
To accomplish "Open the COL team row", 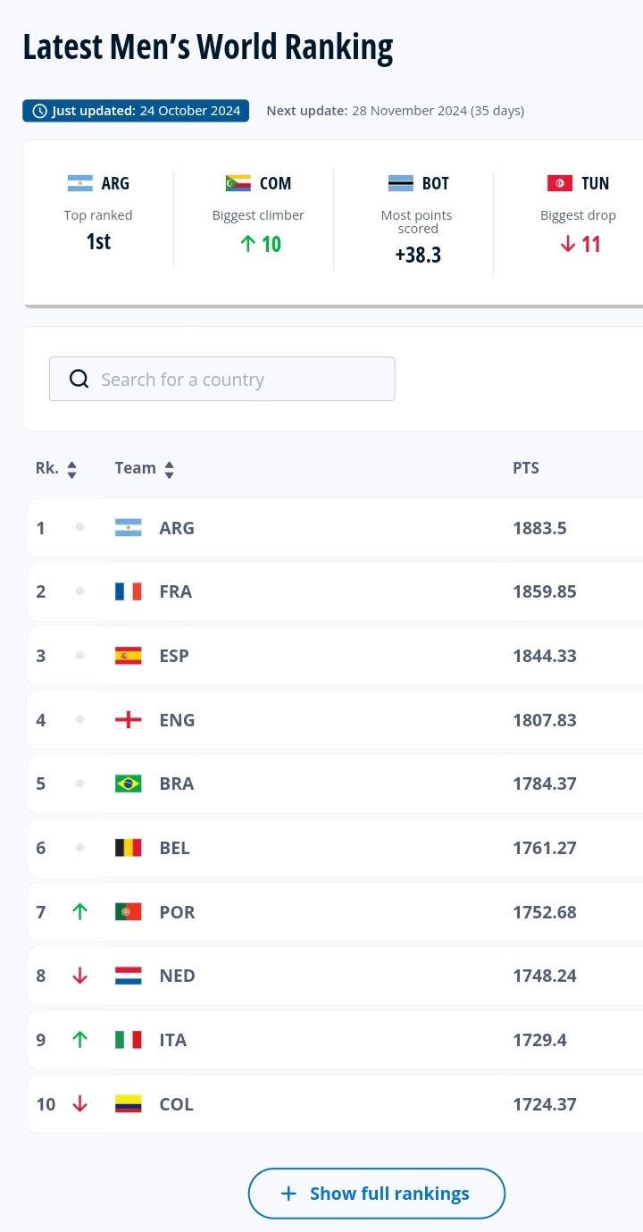I will pyautogui.click(x=335, y=1104).
